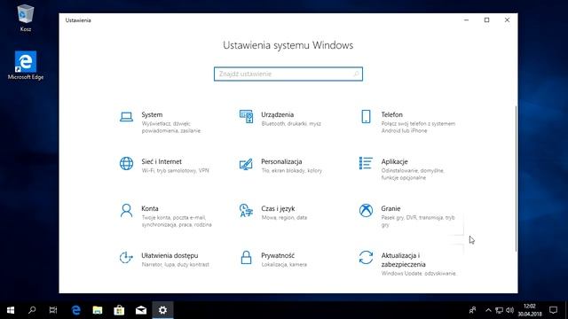Open the Granie Xbox icon

click(x=366, y=211)
